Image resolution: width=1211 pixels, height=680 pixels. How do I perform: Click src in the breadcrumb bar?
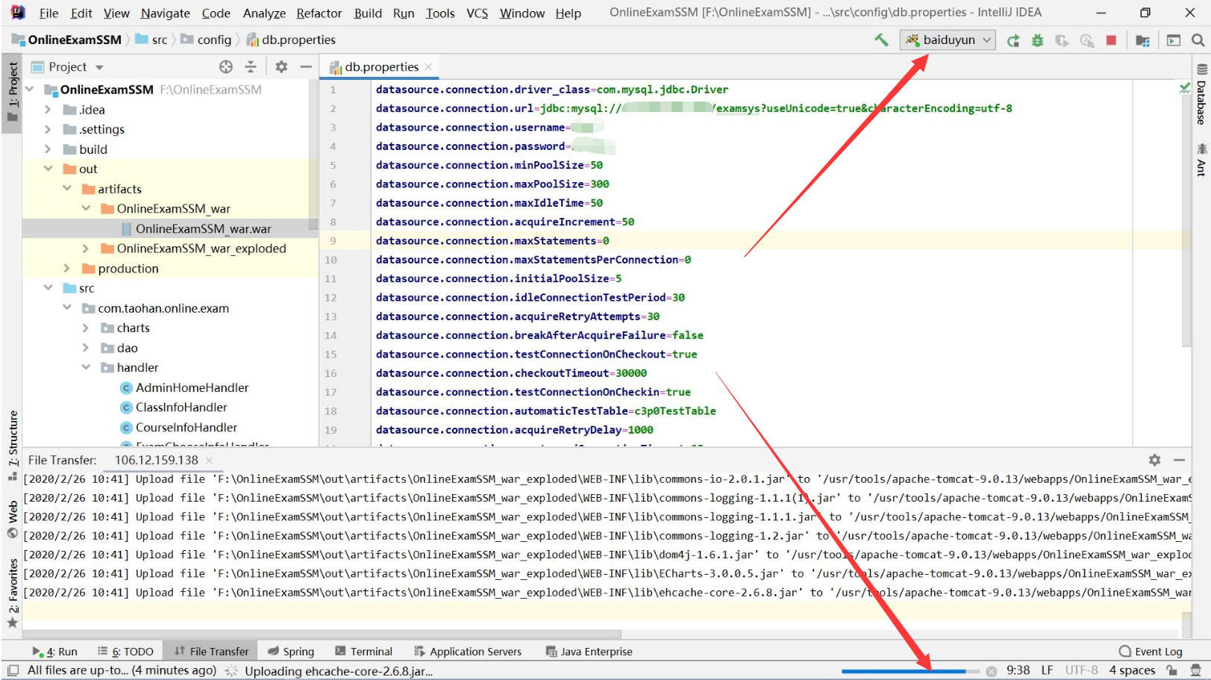pos(151,40)
